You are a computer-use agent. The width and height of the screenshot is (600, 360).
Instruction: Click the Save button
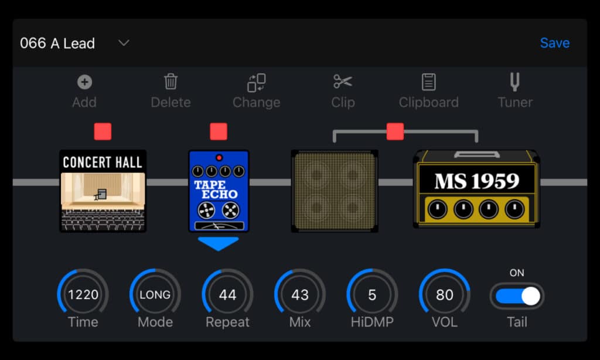(x=554, y=43)
